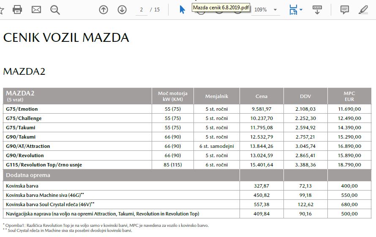Click the footnote about Soul Crystal rdeča
Viewport: 376px width, 237px height.
click(x=68, y=231)
